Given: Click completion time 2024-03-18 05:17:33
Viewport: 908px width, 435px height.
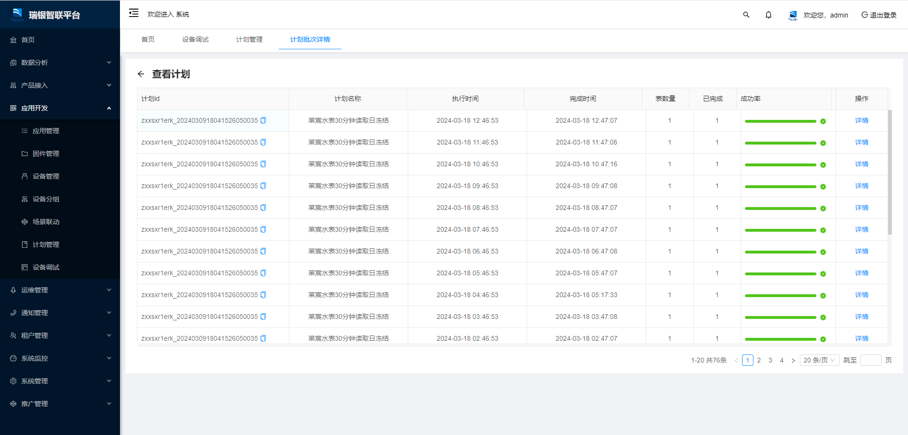Looking at the screenshot, I should pyautogui.click(x=587, y=295).
